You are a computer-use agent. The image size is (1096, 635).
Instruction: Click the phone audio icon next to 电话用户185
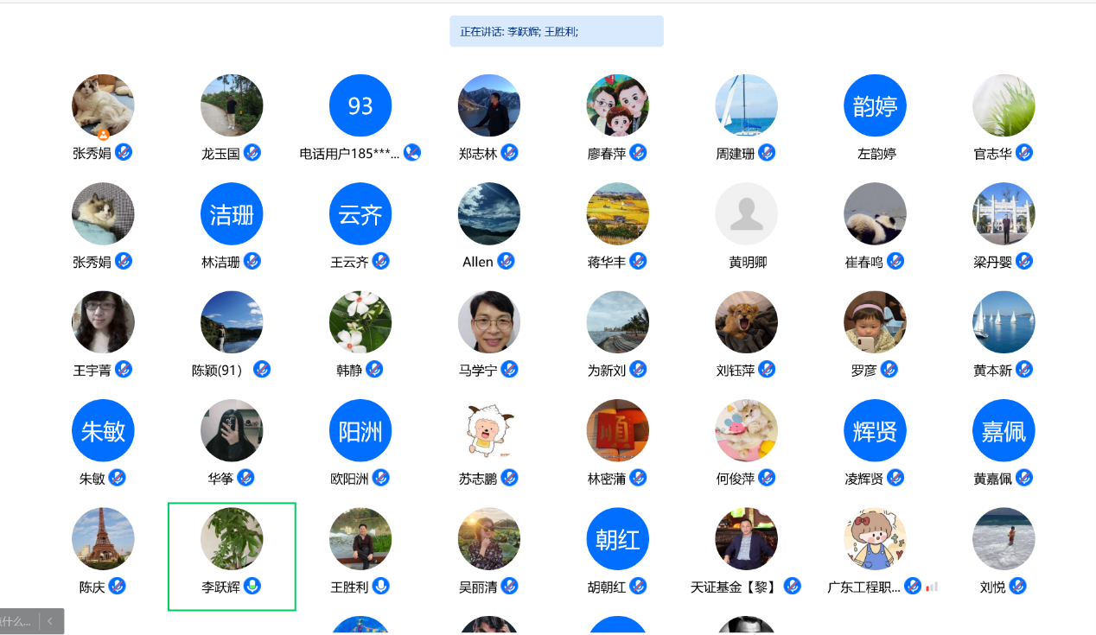click(412, 153)
